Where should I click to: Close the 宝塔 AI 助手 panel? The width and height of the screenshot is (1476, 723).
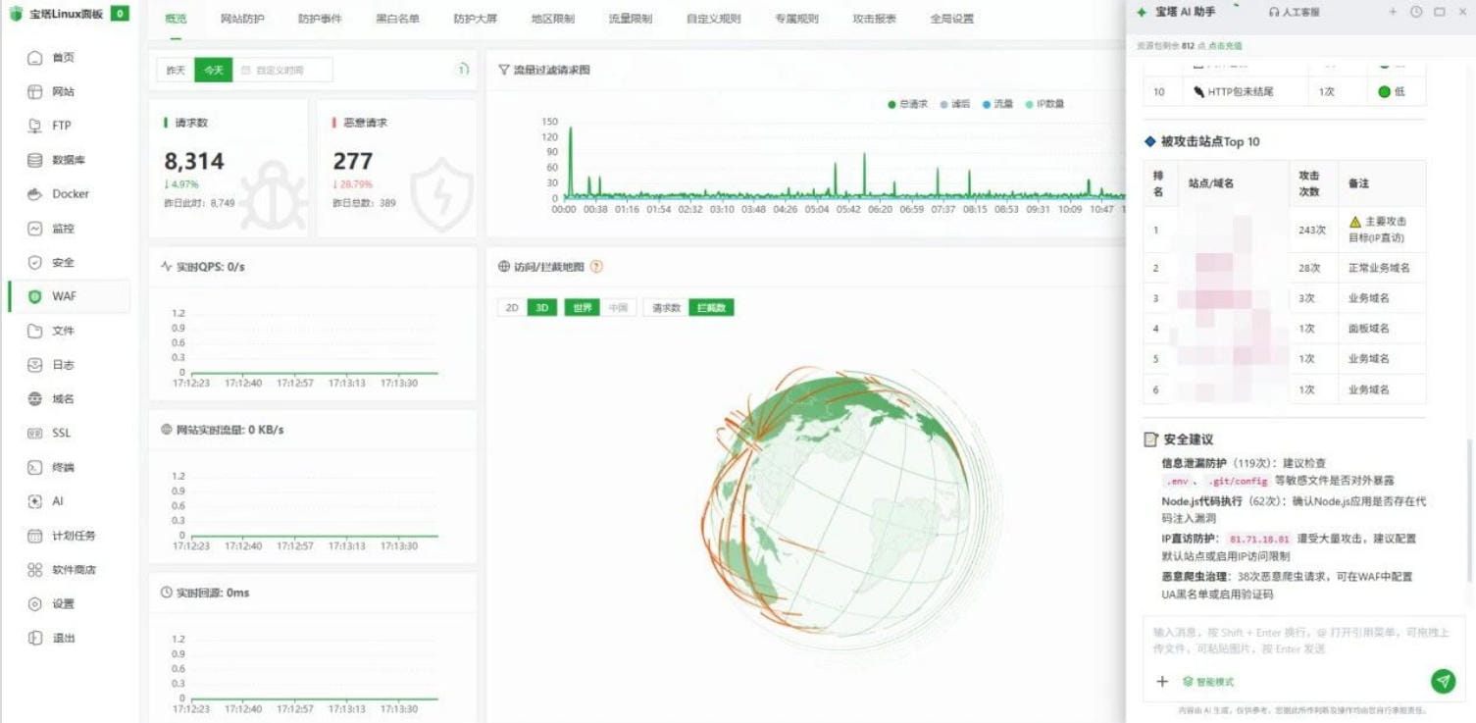1462,12
